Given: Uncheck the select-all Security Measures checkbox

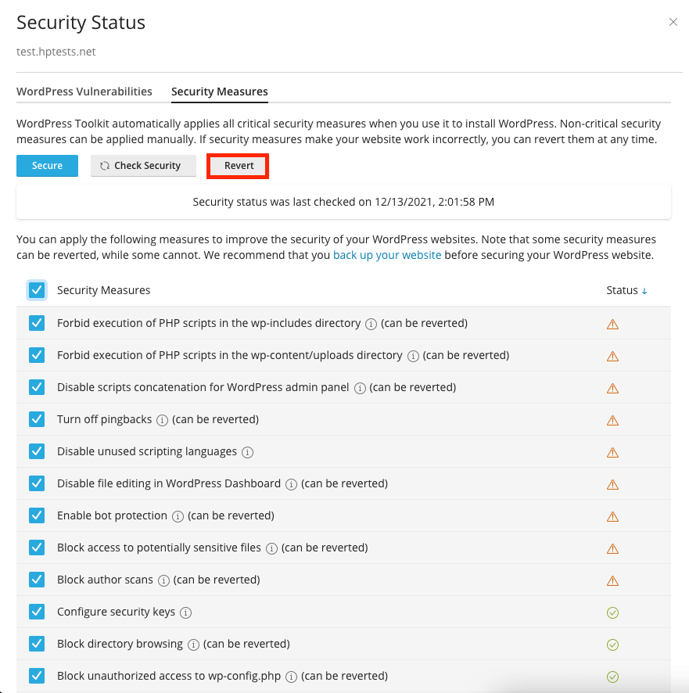Looking at the screenshot, I should click(x=37, y=289).
